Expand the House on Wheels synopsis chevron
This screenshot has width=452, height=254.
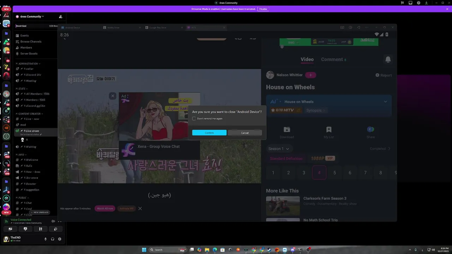tap(386, 102)
